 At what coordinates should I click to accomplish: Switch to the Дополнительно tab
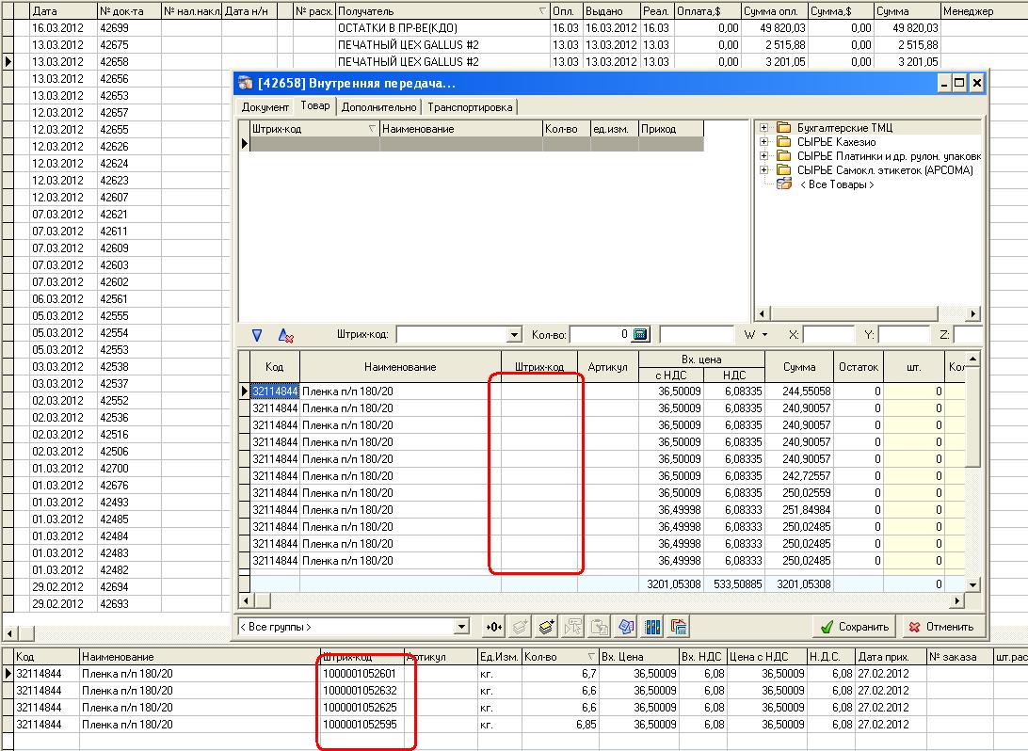(378, 107)
